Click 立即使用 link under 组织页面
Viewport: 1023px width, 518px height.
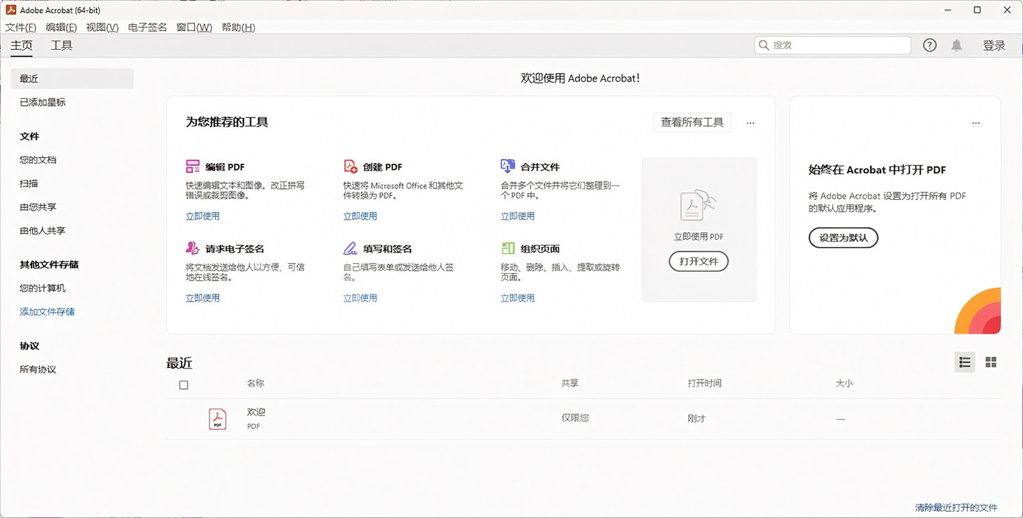click(518, 298)
